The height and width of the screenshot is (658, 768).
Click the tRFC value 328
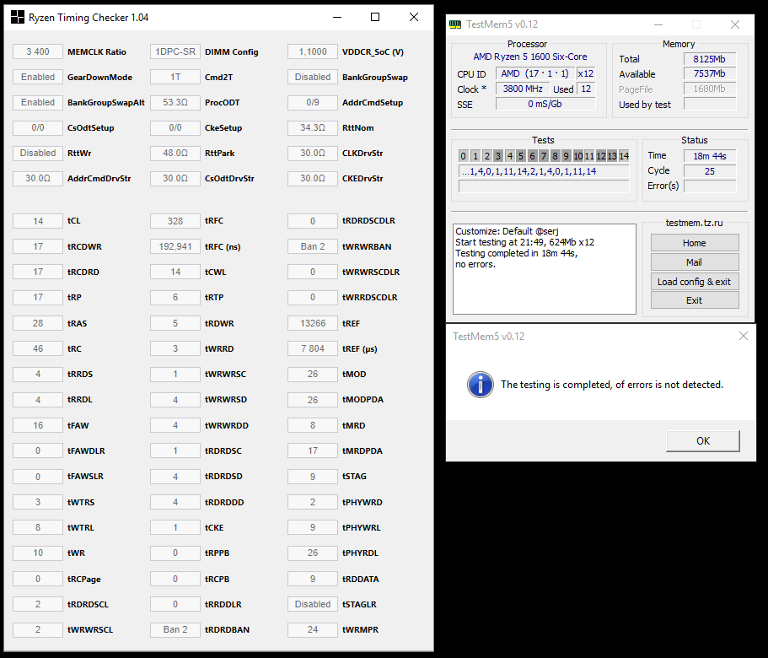[175, 221]
